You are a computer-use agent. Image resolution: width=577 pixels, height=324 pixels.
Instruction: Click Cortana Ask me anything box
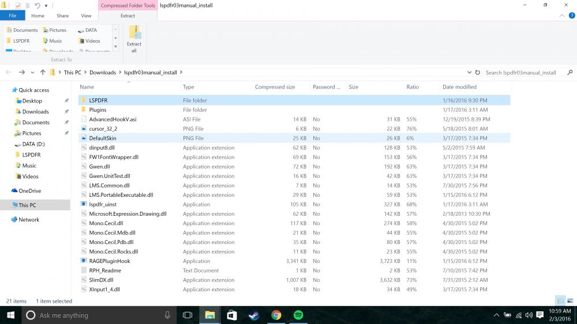(x=98, y=315)
